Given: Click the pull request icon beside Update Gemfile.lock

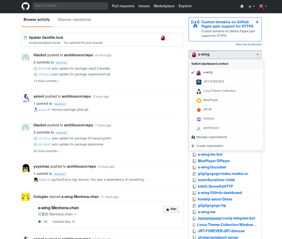Looking at the screenshot, I should (x=25, y=38).
